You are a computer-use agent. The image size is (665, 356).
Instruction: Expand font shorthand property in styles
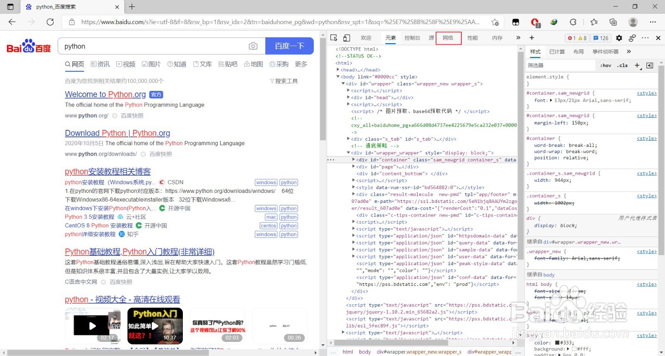pos(551,100)
